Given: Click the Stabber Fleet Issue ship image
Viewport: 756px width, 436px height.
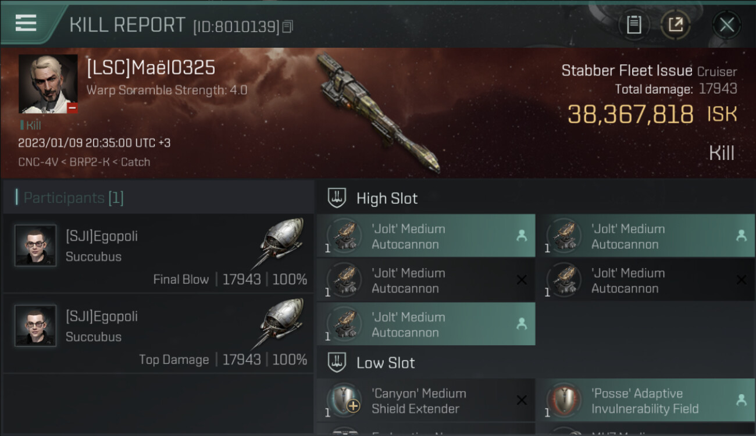Looking at the screenshot, I should (379, 112).
